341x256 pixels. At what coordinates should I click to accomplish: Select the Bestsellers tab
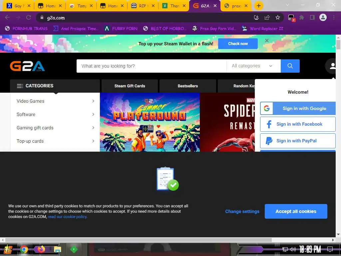[188, 86]
